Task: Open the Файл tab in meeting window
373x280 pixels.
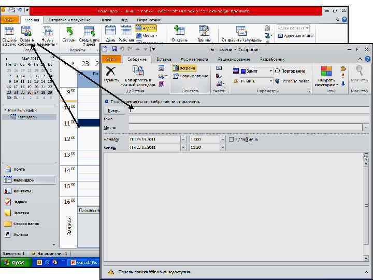Action: point(111,59)
